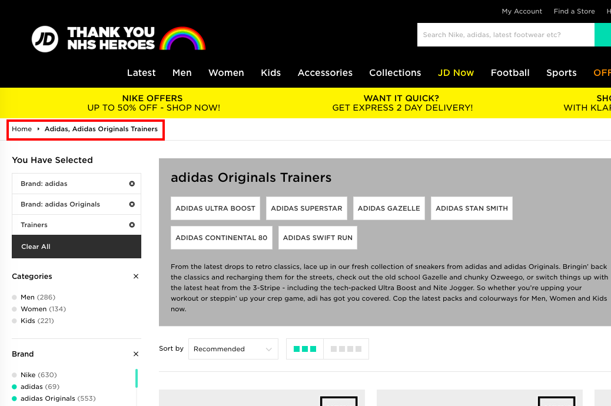Open the Express 2 Day Delivery banner

click(402, 103)
